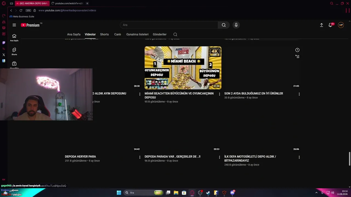View site security lock info
The height and width of the screenshot is (197, 351).
tap(35, 10)
